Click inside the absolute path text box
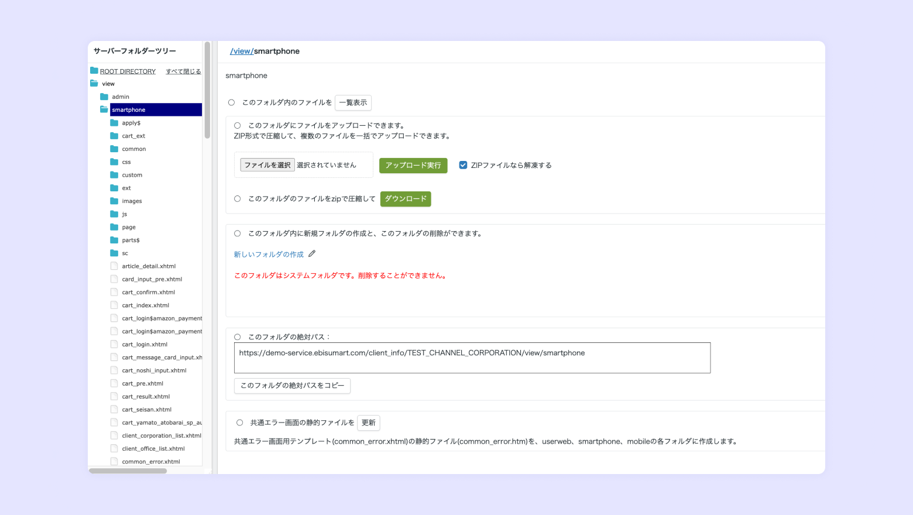 click(x=472, y=358)
